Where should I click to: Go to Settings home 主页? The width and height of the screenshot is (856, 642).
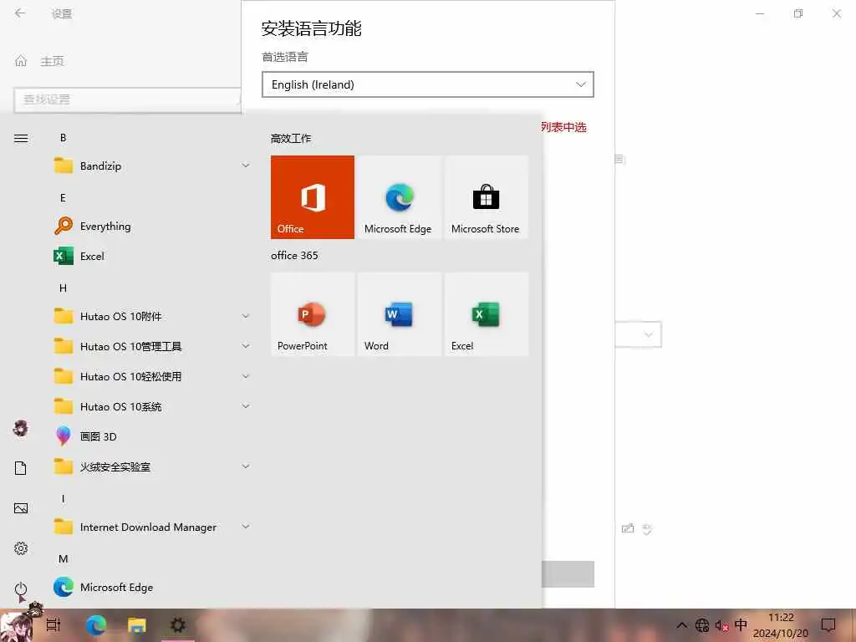point(39,61)
